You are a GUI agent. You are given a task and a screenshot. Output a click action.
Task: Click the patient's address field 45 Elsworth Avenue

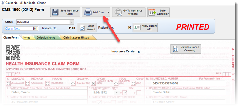tap(49, 102)
